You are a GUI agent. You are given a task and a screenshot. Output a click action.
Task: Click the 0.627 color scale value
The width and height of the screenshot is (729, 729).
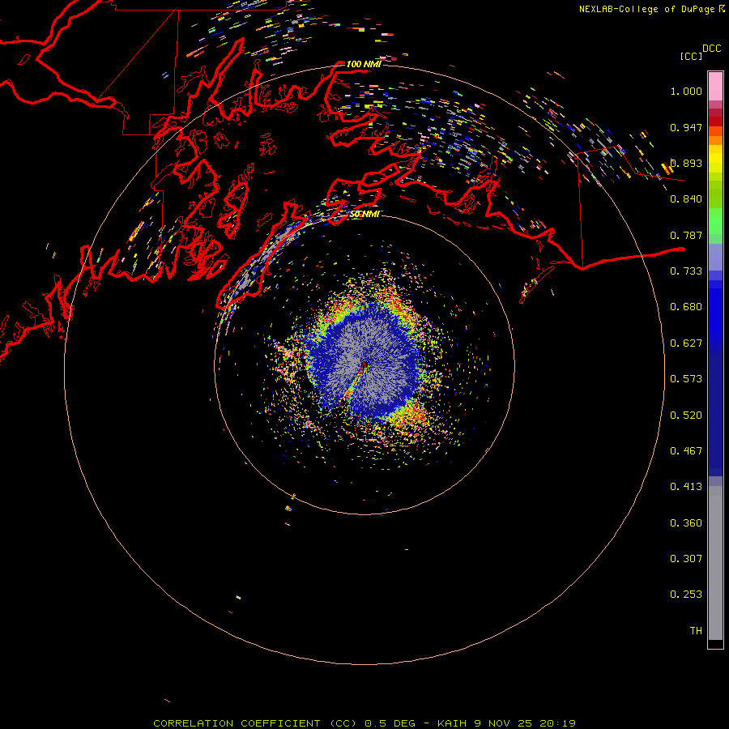(686, 343)
